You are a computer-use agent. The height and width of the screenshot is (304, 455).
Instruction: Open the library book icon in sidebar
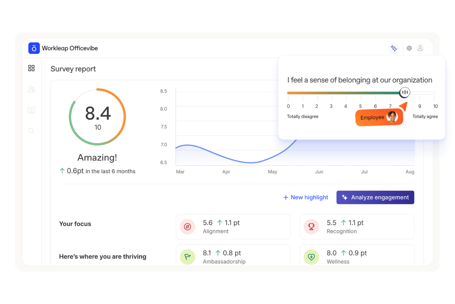tap(31, 110)
